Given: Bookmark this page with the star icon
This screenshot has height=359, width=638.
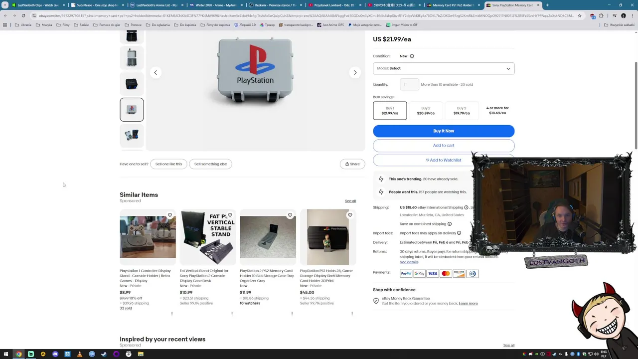Looking at the screenshot, I should pos(579,15).
